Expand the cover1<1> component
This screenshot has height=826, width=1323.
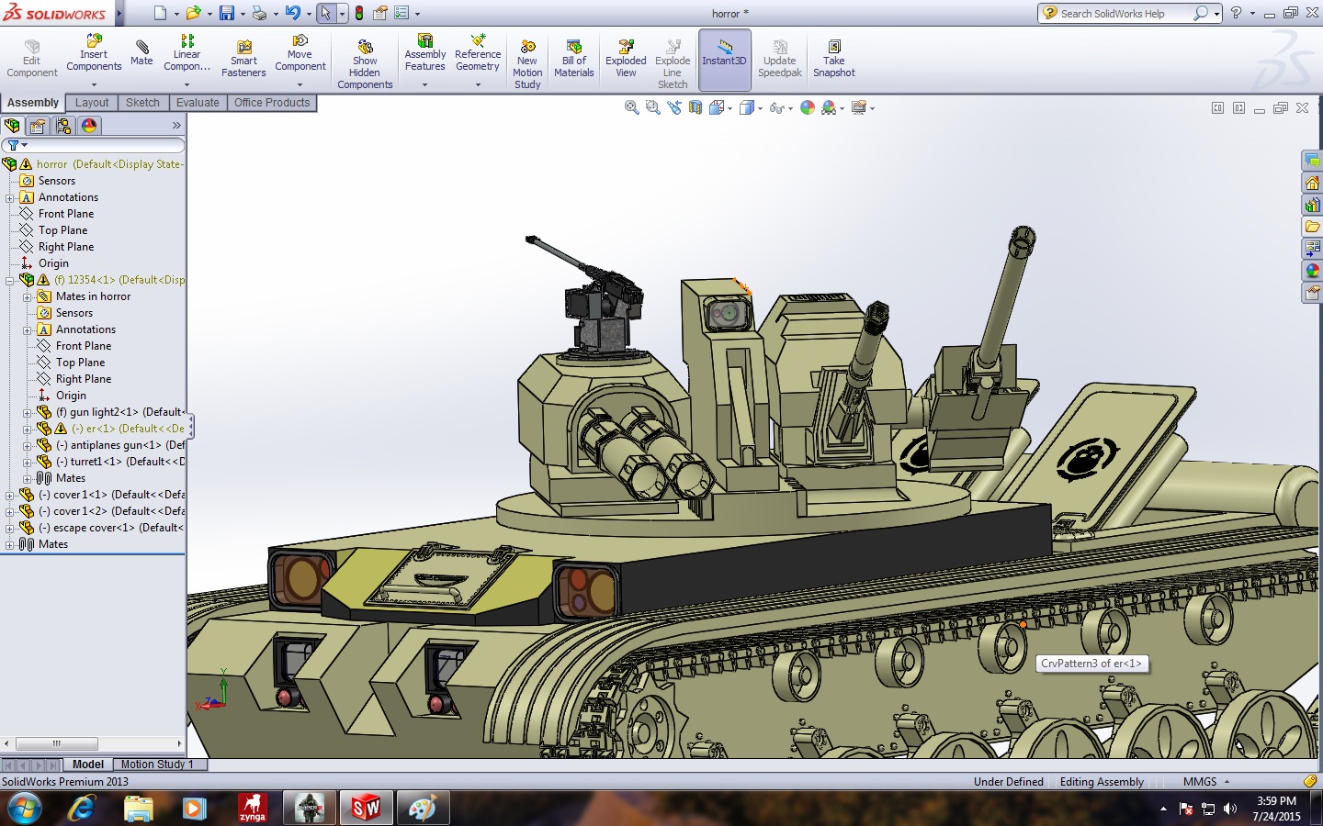(9, 495)
